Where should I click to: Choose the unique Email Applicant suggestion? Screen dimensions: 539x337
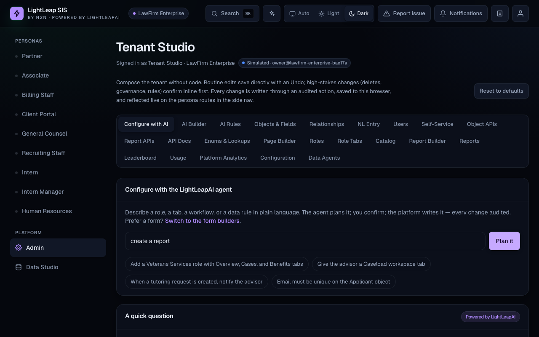pyautogui.click(x=334, y=282)
